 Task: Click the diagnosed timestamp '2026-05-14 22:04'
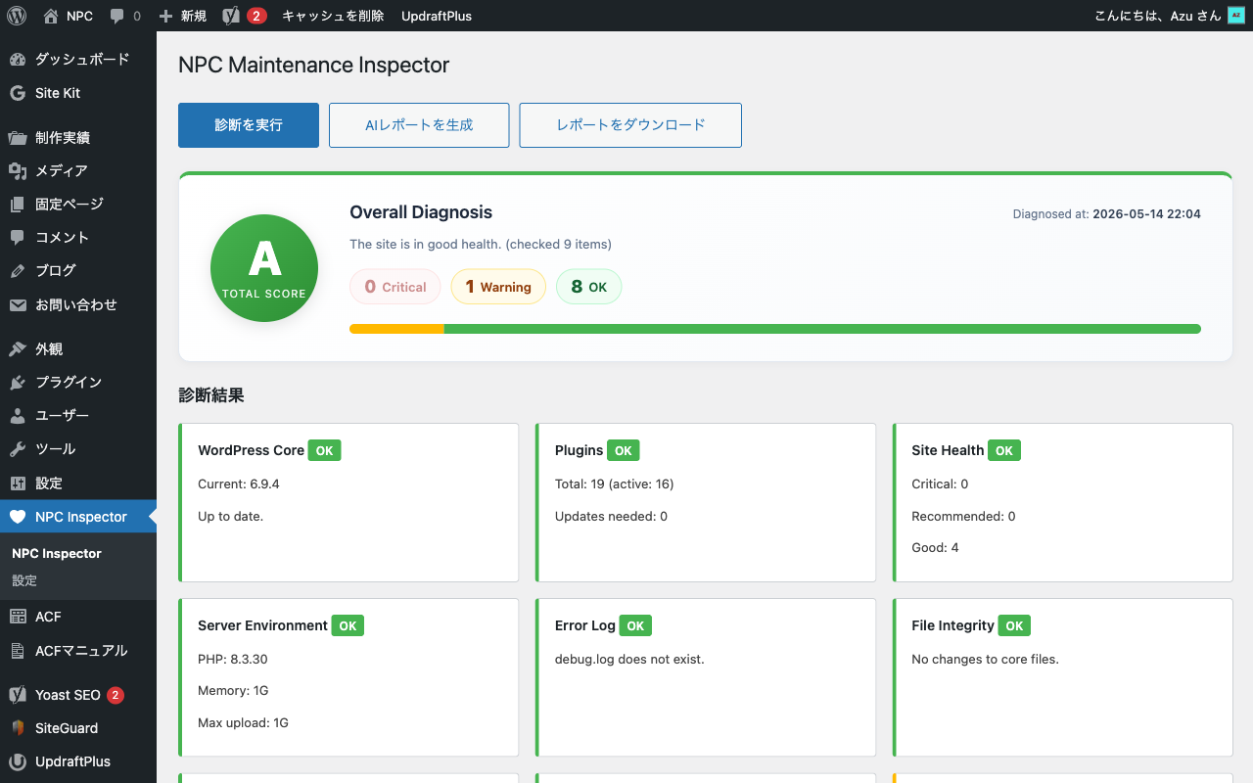1146,213
